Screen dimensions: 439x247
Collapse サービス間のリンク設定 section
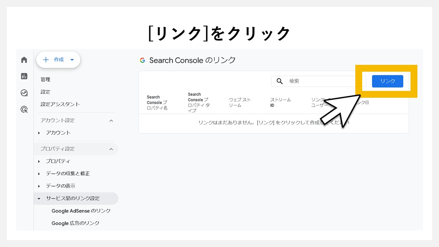tap(38, 198)
